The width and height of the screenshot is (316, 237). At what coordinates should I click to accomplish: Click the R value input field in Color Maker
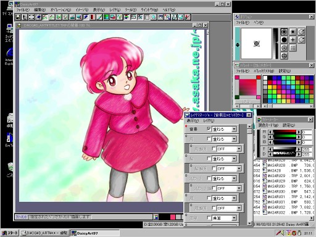[307, 132]
